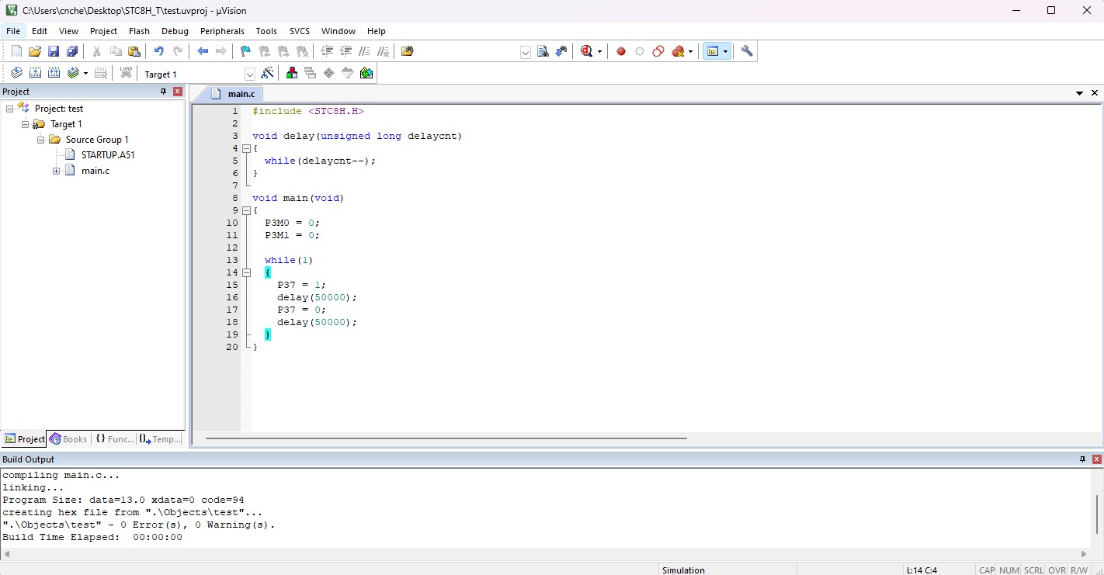Screen dimensions: 1104x575
Task: Click the Comment selection icon
Action: [x=364, y=51]
